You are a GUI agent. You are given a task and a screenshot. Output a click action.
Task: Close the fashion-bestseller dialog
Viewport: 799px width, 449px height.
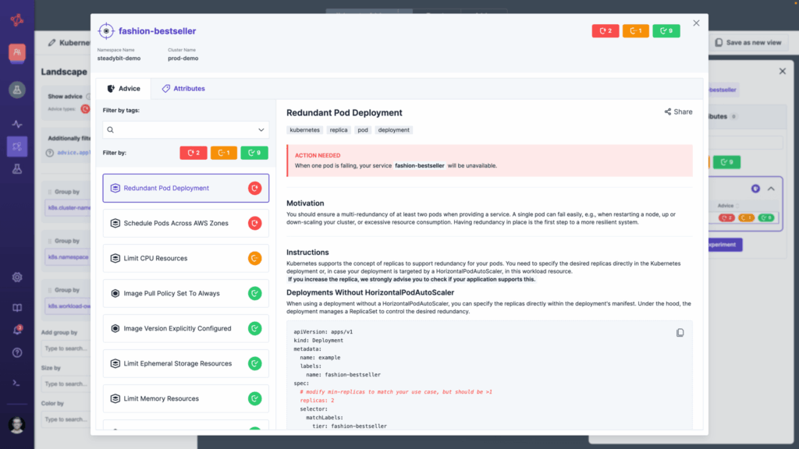(697, 24)
